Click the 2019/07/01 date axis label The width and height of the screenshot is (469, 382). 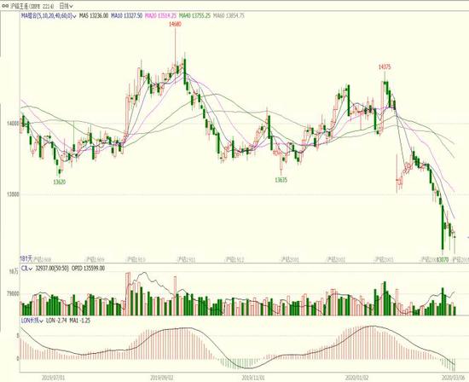click(53, 378)
